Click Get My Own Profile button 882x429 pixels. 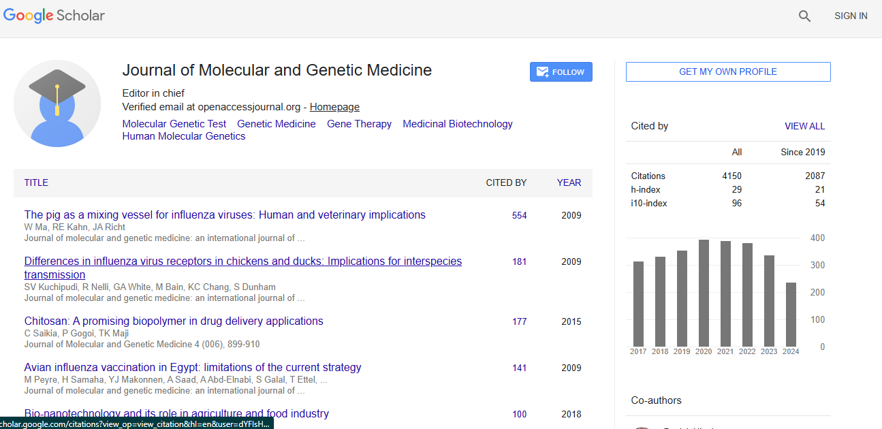click(728, 71)
